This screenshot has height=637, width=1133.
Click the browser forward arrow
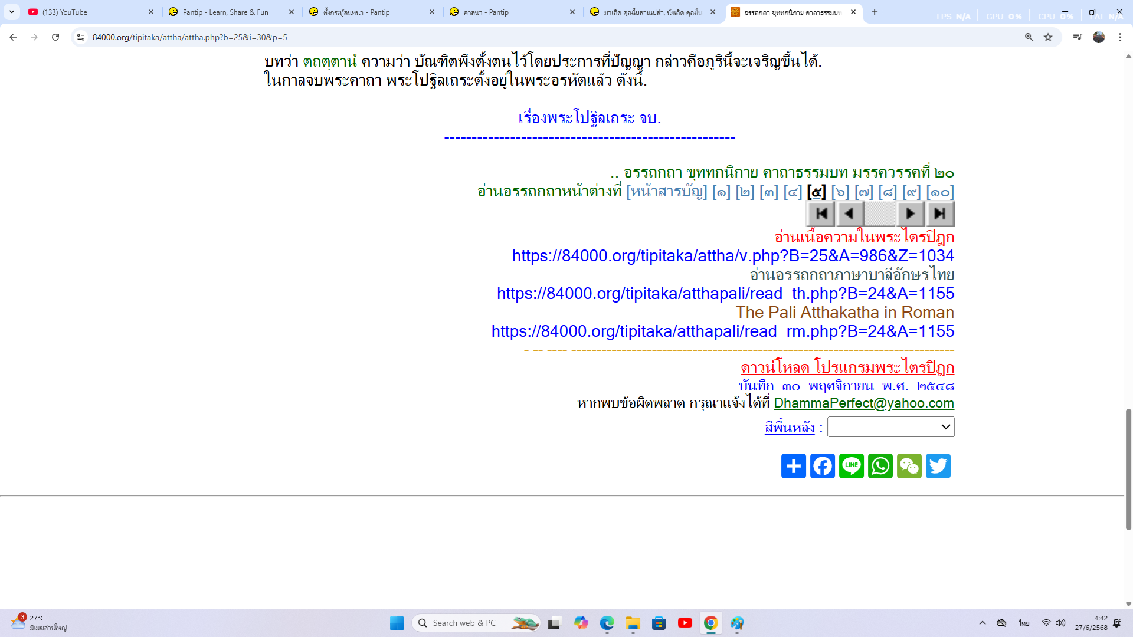coord(34,37)
